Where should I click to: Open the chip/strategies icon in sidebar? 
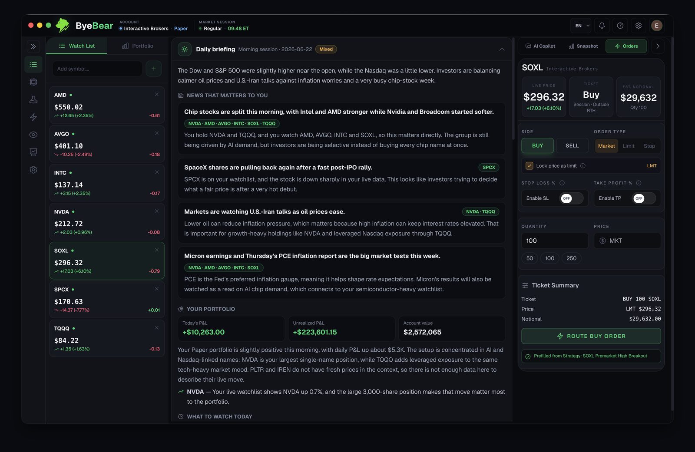click(33, 82)
